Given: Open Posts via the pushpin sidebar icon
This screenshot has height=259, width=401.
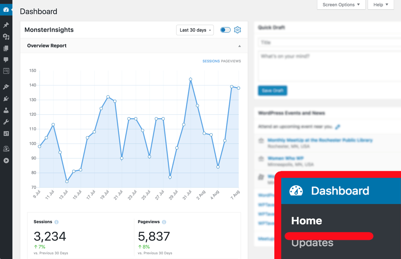Looking at the screenshot, I should (x=6, y=25).
